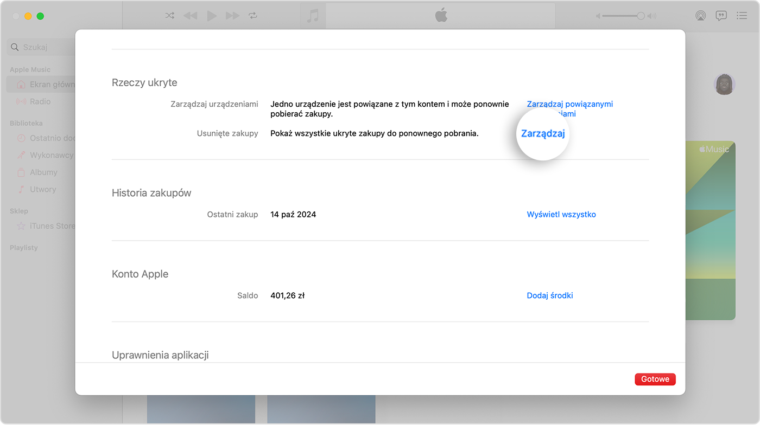
Task: Click the Biblioteka sidebar header
Action: [x=26, y=123]
